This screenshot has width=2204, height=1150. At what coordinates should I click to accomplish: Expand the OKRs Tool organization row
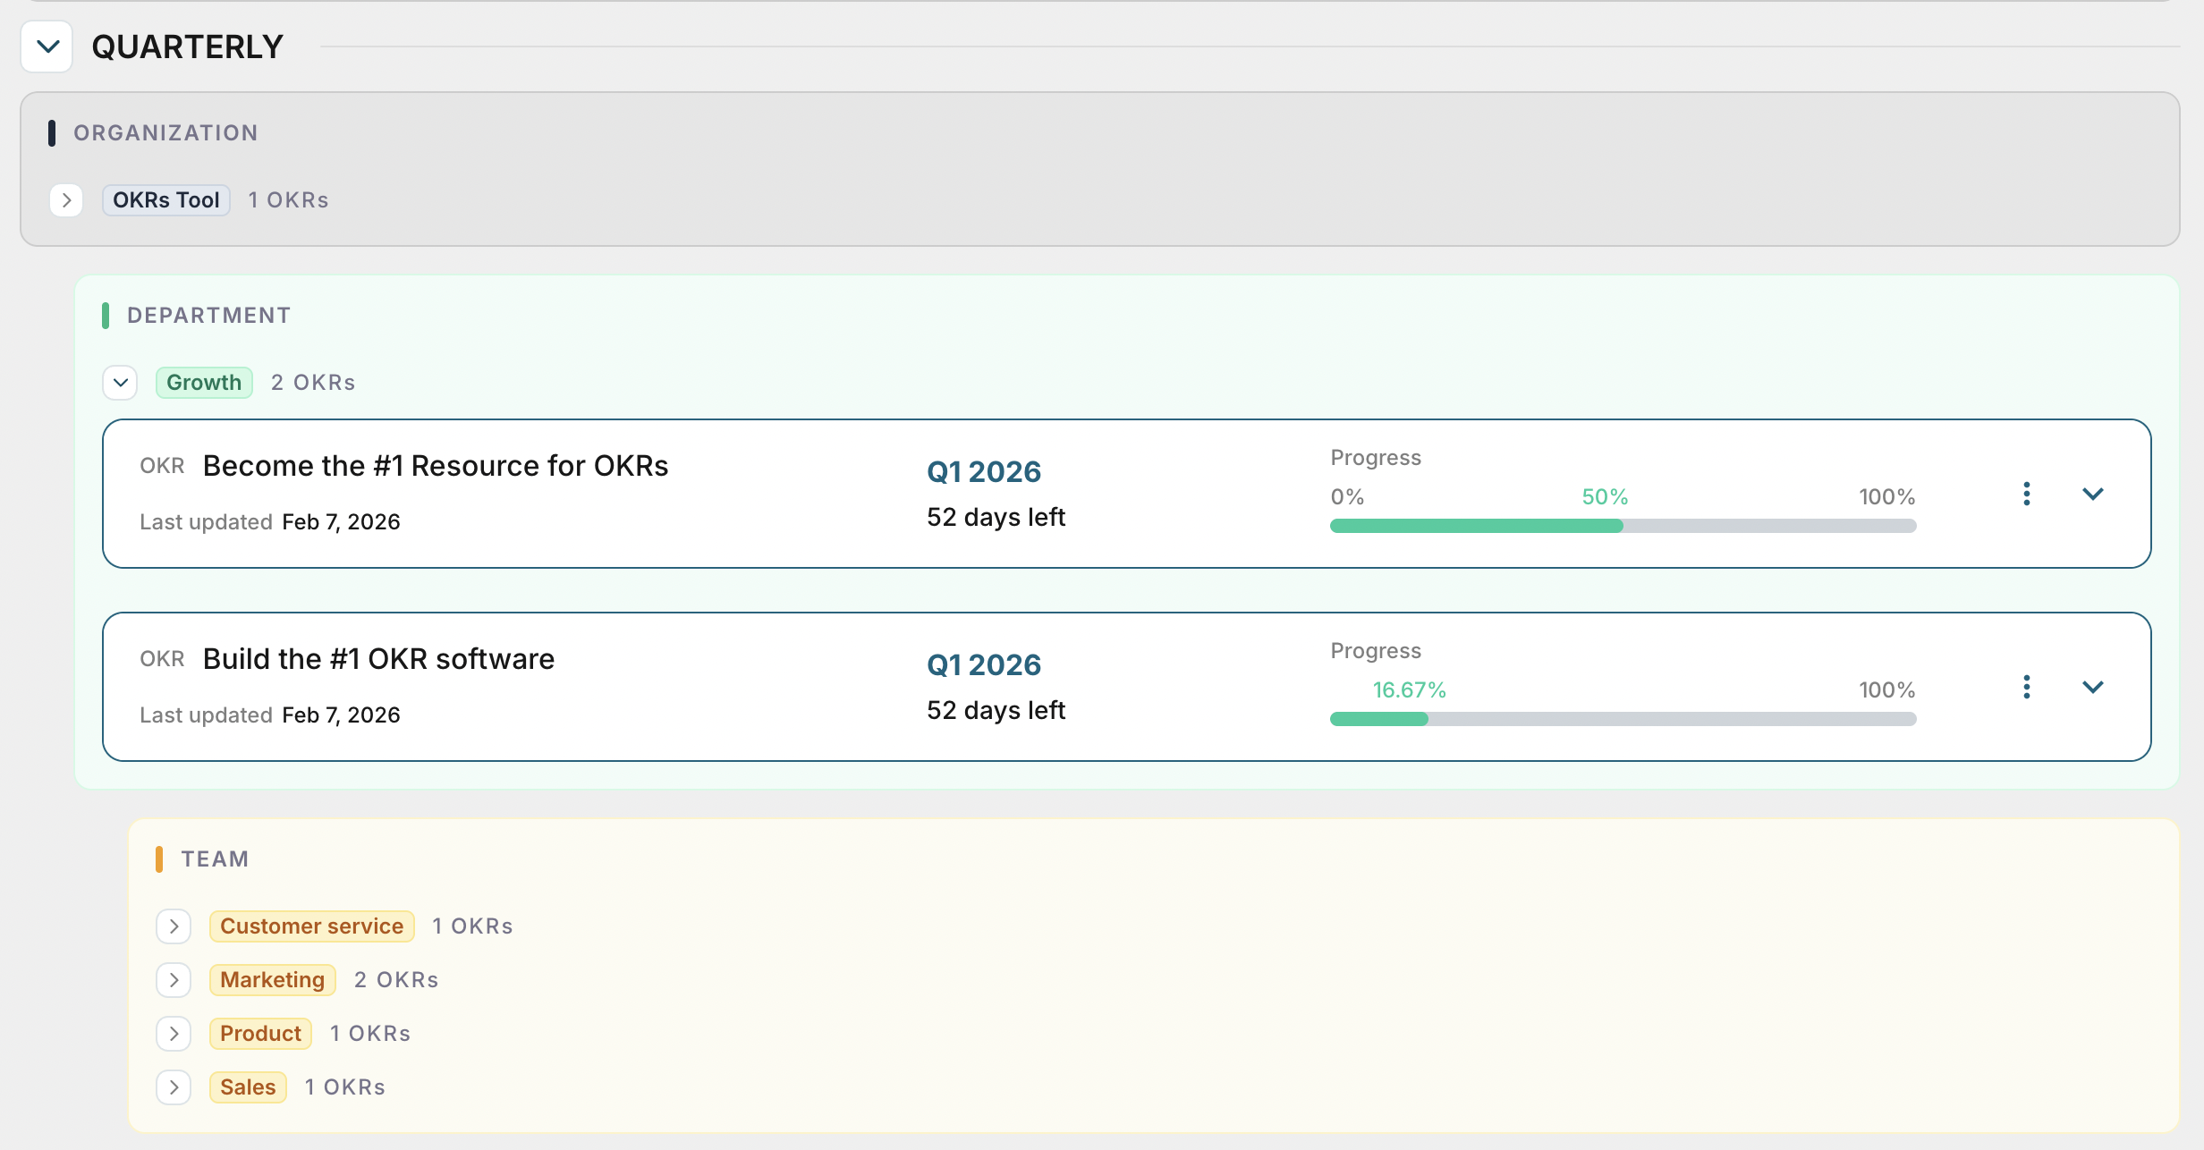click(x=67, y=200)
